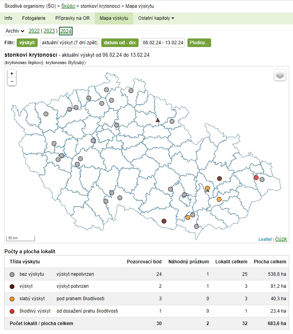293x334 pixels.
Task: Click the 683,6 ha total cell
Action: coord(277,324)
